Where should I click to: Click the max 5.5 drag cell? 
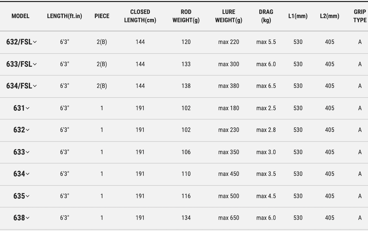tap(266, 42)
